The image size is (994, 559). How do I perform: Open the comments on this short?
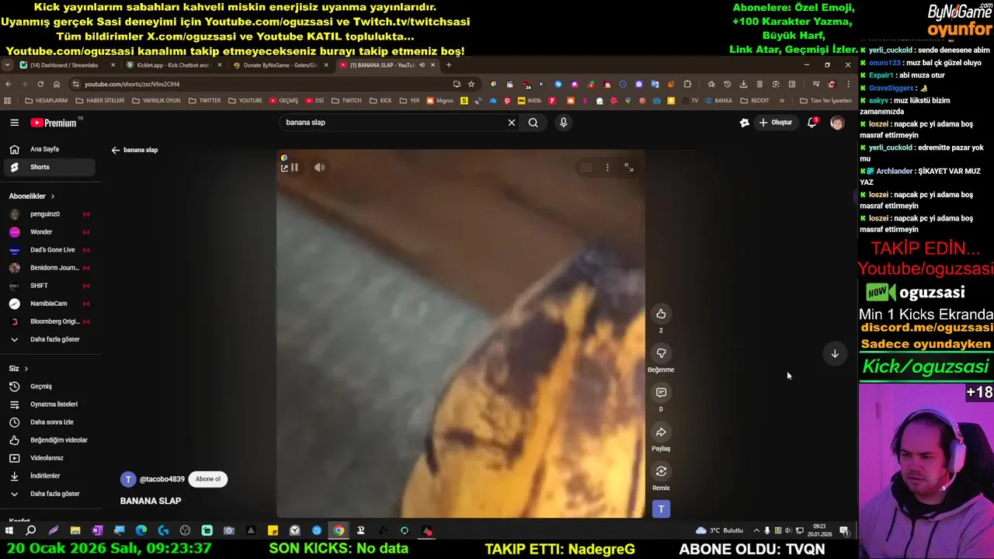[x=661, y=393]
